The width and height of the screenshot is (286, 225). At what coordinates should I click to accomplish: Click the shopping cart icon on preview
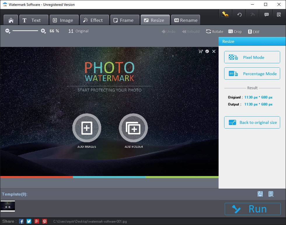[x=200, y=51]
